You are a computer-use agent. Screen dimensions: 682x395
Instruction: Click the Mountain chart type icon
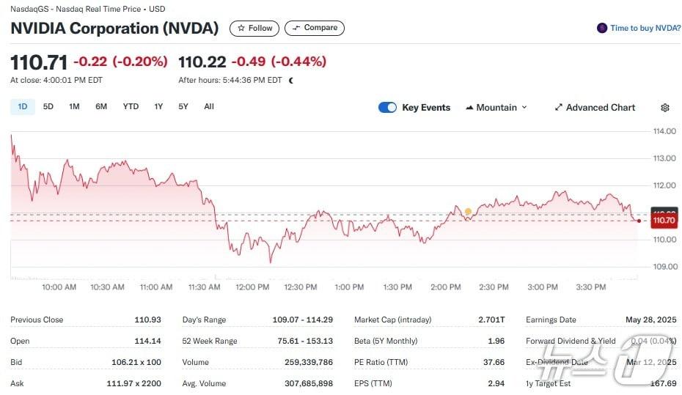(469, 108)
